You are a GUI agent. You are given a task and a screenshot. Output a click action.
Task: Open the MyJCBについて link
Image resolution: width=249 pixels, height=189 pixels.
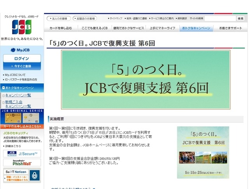[14, 75]
